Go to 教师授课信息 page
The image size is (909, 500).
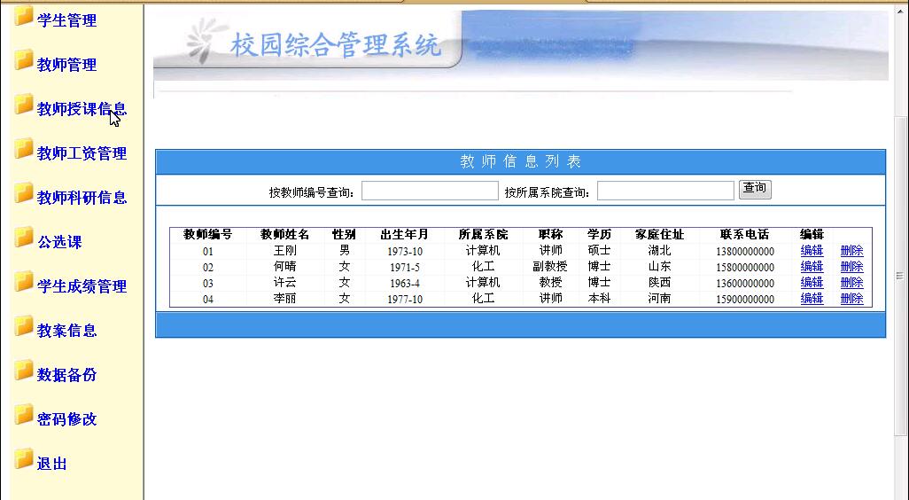[x=82, y=109]
